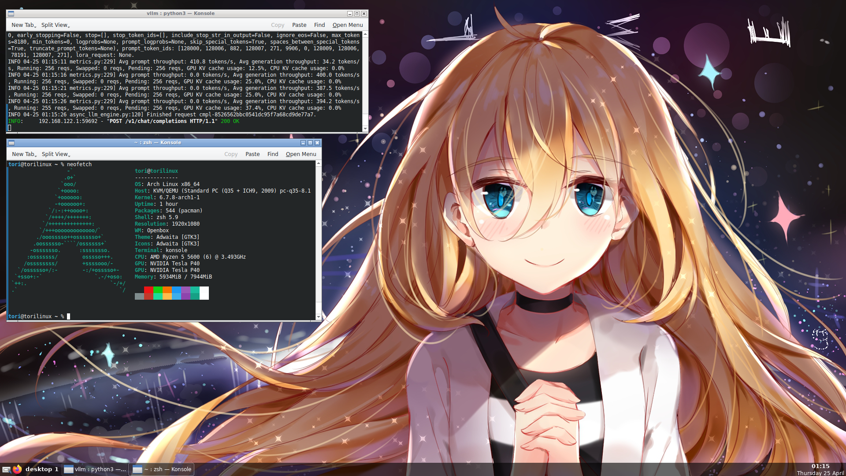Open New Tab dropdown in vllm Konsole

pos(24,25)
